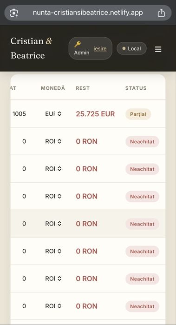
Task: Open the hamburger menu icon
Action: [x=158, y=49]
